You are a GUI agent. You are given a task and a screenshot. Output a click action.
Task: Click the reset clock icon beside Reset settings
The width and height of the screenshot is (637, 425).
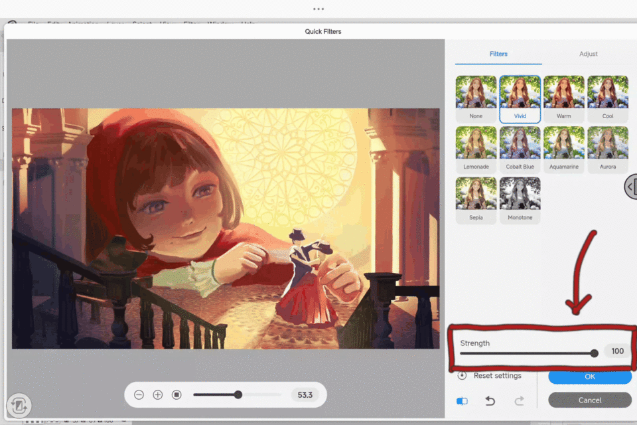click(x=462, y=375)
